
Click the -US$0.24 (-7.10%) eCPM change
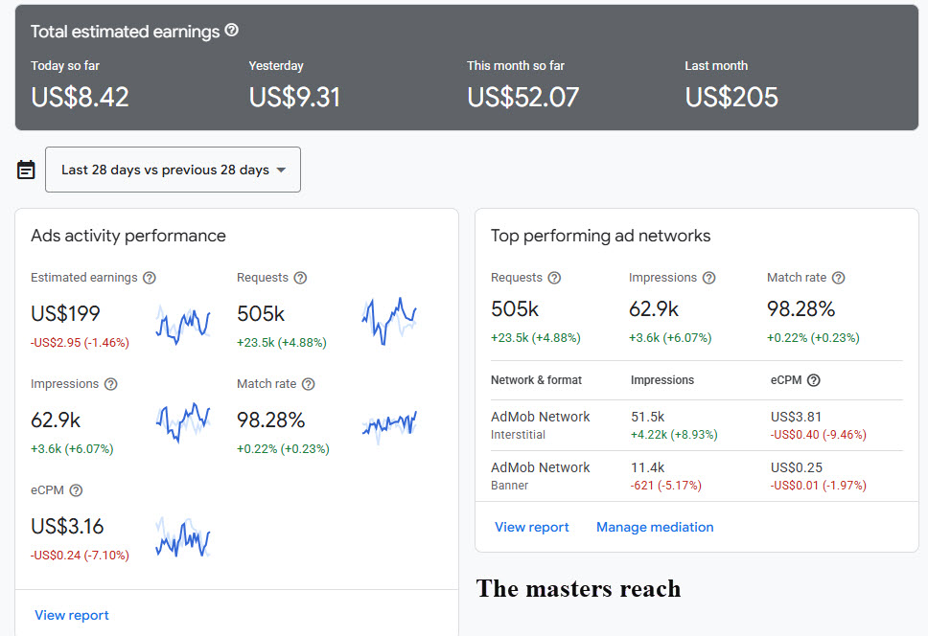[x=80, y=556]
